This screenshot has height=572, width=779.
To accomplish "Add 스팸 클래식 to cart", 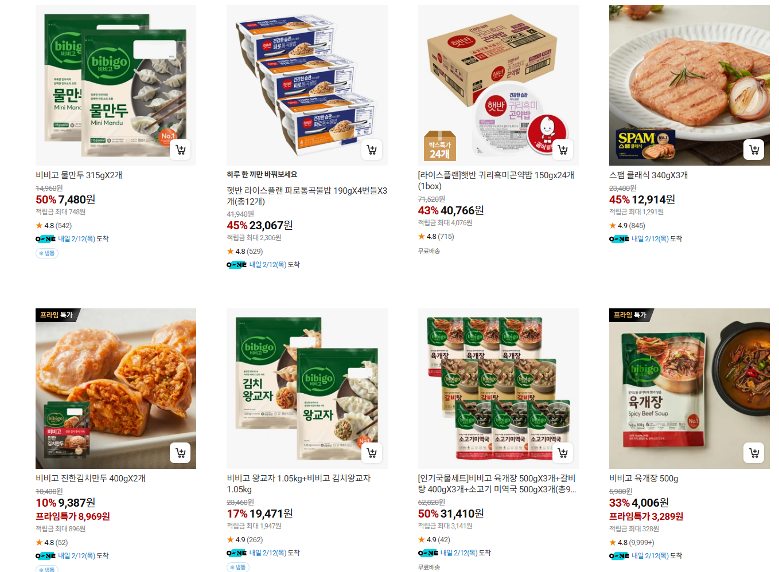I will coord(754,150).
